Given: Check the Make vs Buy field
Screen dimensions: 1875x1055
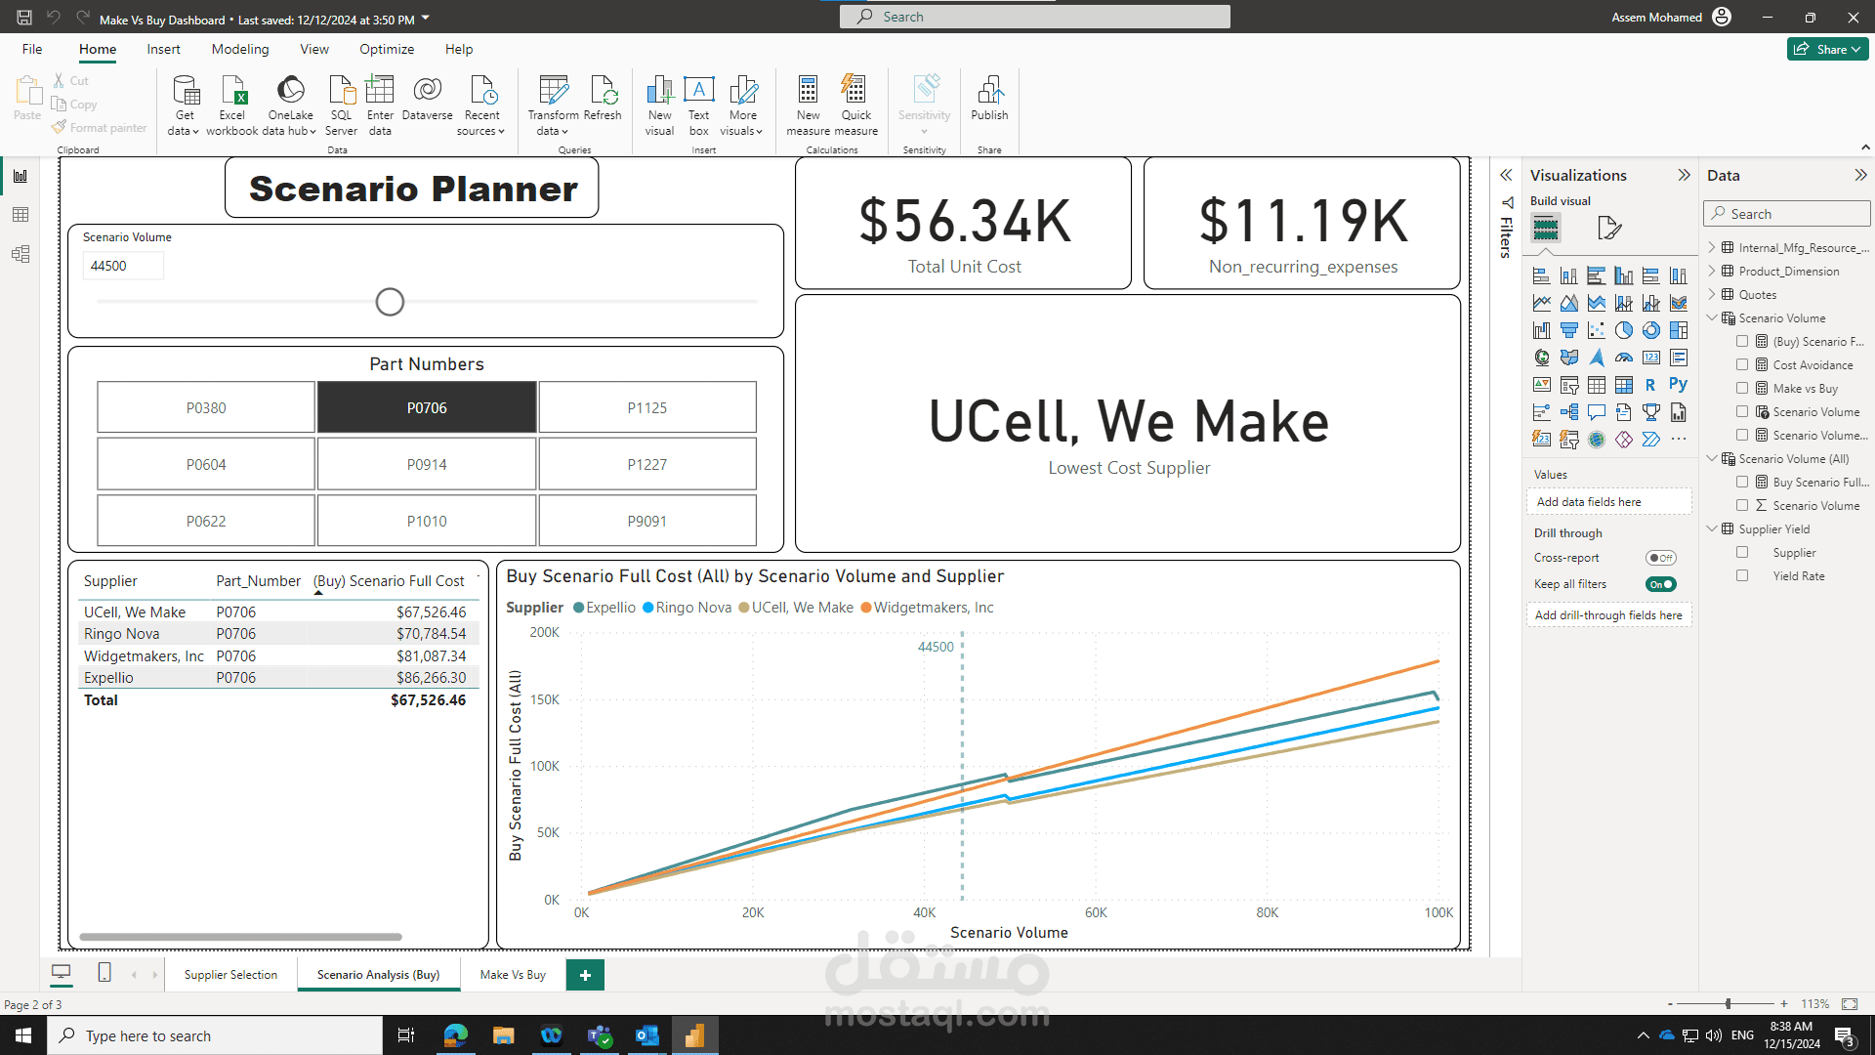Looking at the screenshot, I should click(x=1742, y=388).
